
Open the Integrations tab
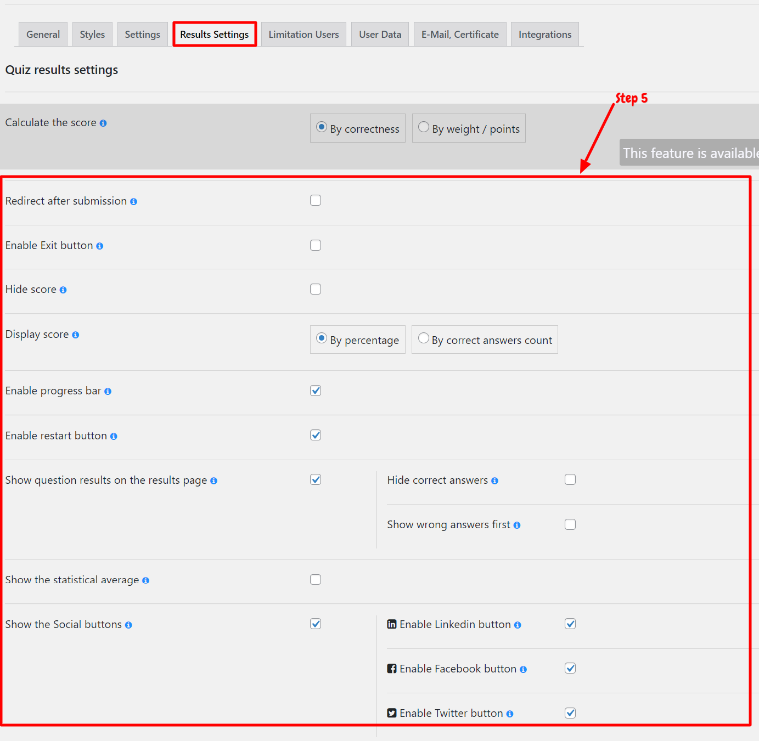545,34
